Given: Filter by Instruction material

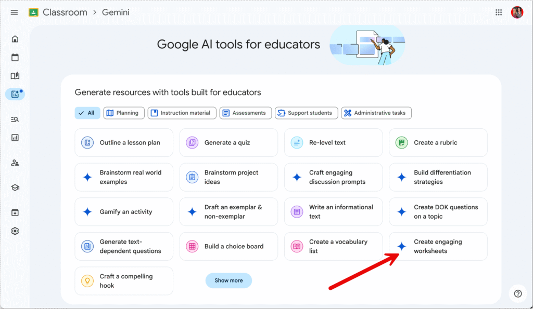Looking at the screenshot, I should pos(182,113).
